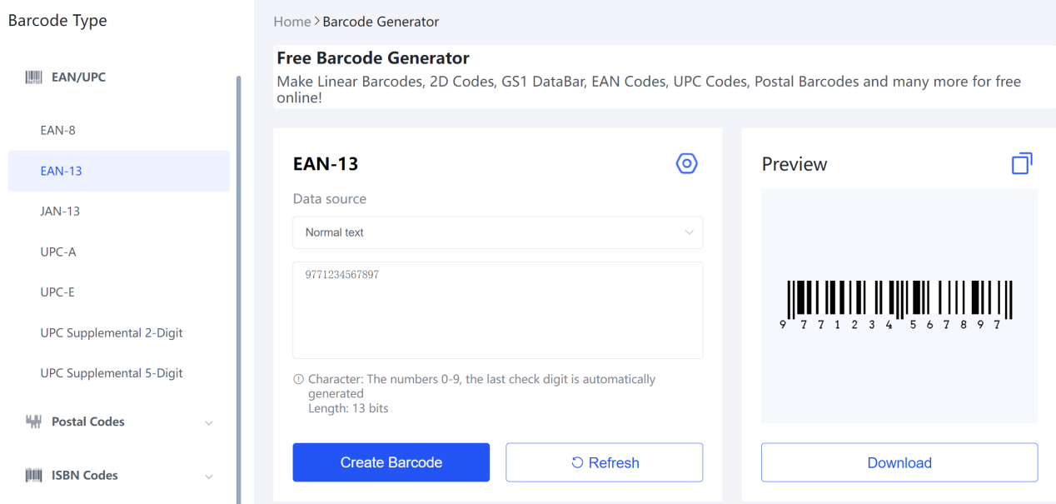Screen dimensions: 1056x504
Task: Click the info icon beside Character hint
Action: coord(298,379)
